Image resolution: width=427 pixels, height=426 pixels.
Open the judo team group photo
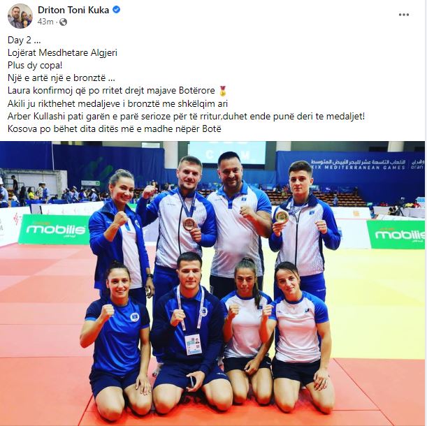coord(212,283)
